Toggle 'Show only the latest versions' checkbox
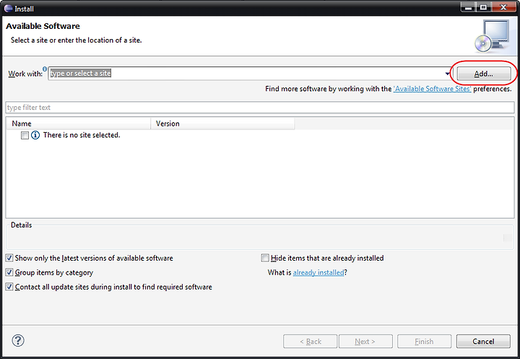 (9, 258)
